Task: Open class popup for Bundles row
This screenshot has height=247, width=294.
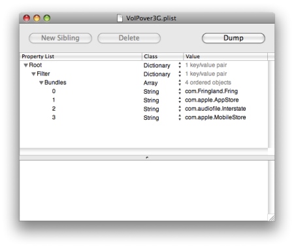Action: [x=180, y=83]
